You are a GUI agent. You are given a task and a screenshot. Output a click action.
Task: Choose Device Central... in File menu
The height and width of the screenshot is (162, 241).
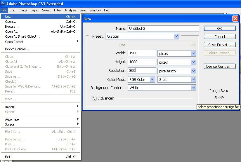coord(41,49)
